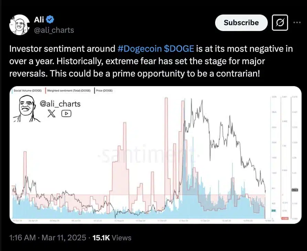Image resolution: width=307 pixels, height=251 pixels.
Task: Open the Grok icon beside Subscribe
Action: [280, 23]
